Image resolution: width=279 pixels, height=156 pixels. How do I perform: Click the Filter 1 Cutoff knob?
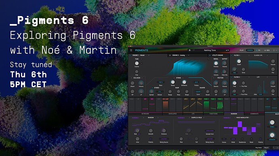(x=239, y=61)
